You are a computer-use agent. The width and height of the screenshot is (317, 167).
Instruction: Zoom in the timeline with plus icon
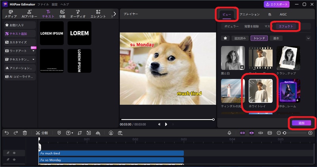310,133
